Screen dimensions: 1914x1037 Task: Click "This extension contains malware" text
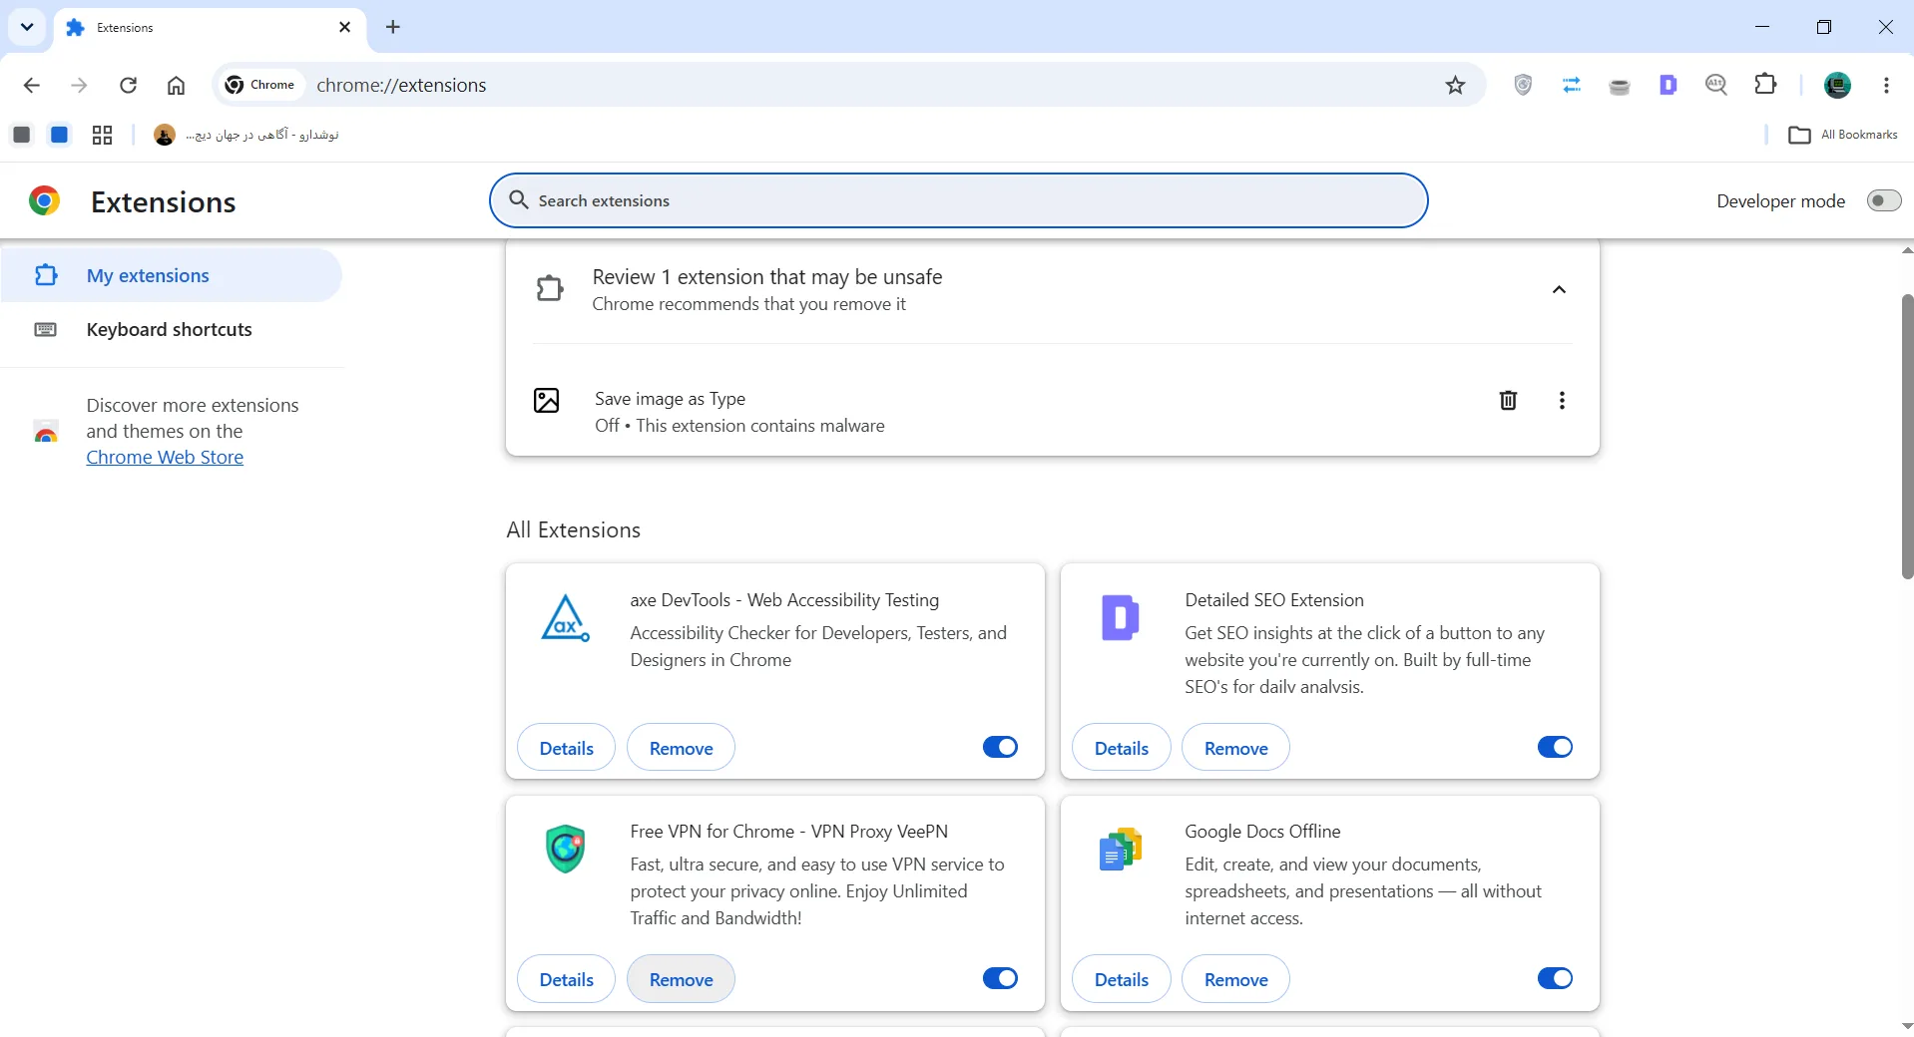[x=759, y=426]
